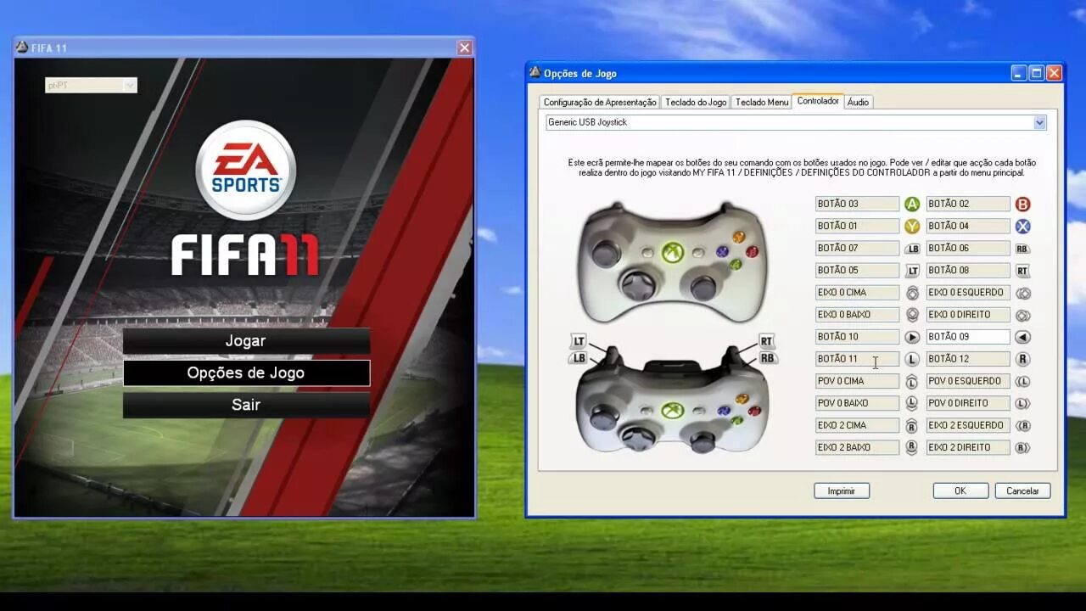Image resolution: width=1086 pixels, height=611 pixels.
Task: Click the green A button icon
Action: 912,205
